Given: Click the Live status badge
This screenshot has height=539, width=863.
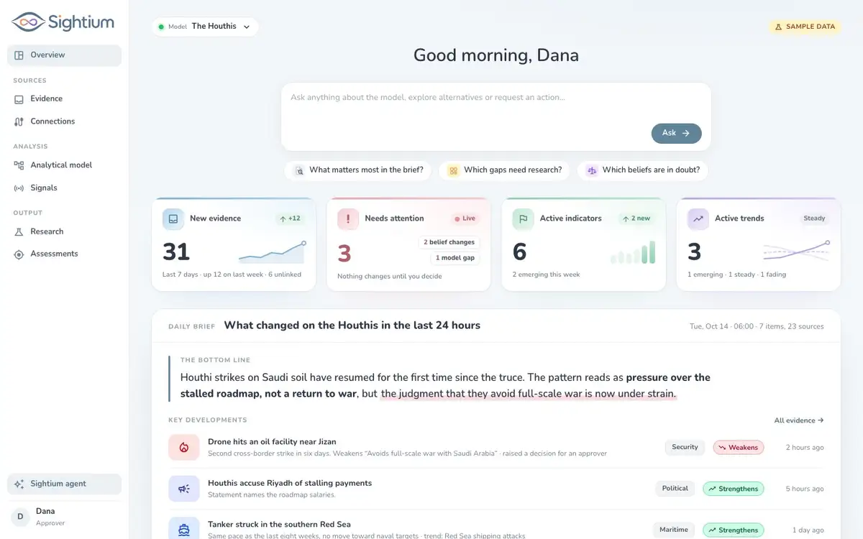Looking at the screenshot, I should click(465, 218).
